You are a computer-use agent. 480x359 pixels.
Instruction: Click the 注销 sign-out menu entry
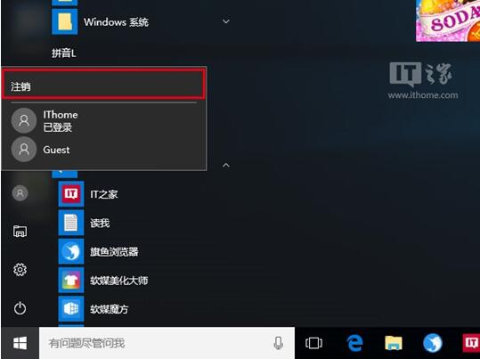coord(103,85)
